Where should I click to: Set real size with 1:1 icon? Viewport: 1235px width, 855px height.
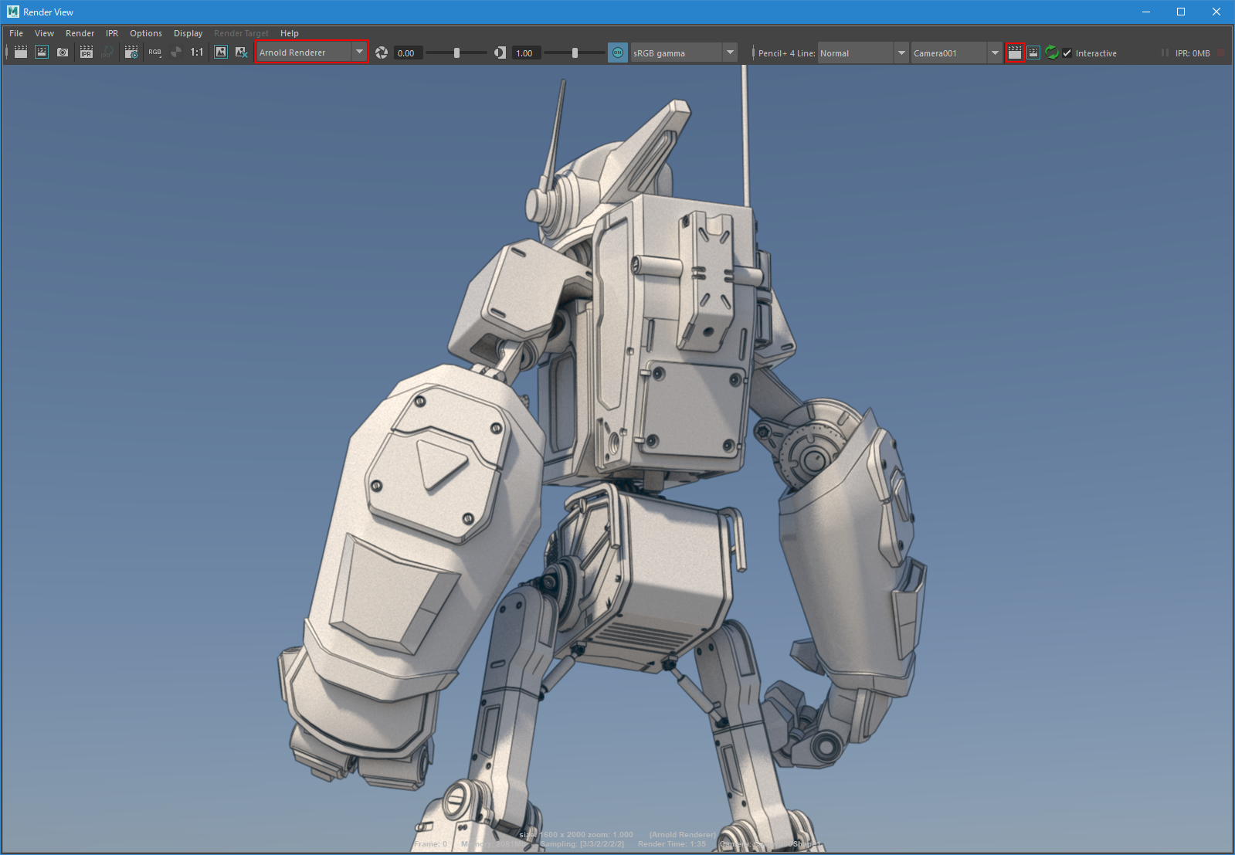point(197,53)
